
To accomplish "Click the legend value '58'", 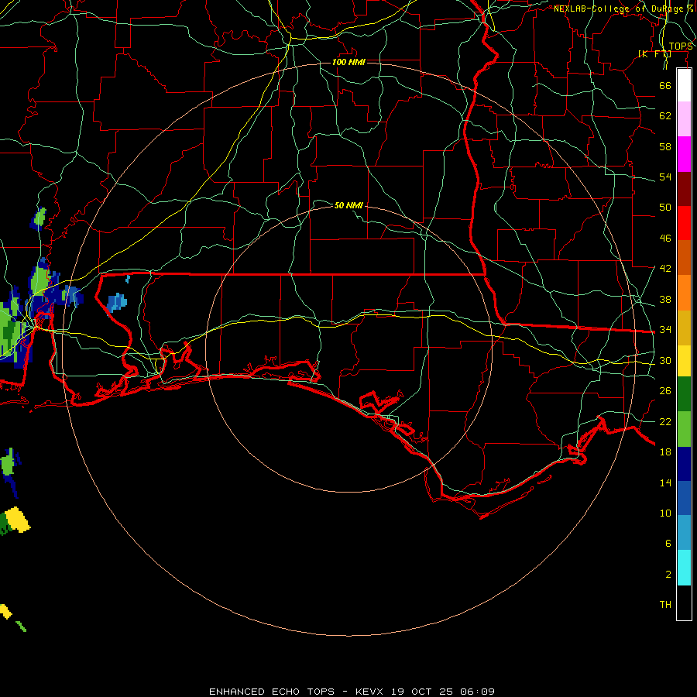I will tap(665, 146).
